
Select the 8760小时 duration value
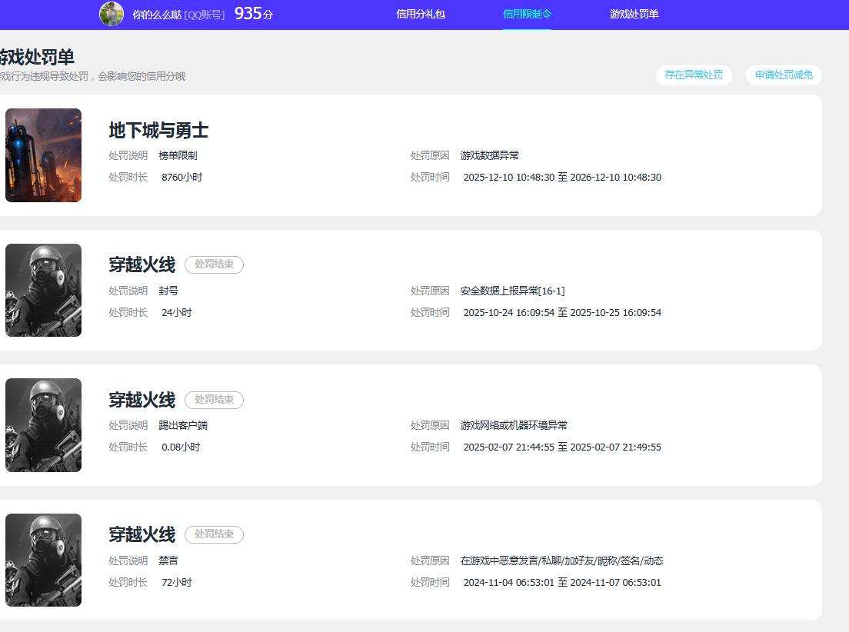[182, 177]
